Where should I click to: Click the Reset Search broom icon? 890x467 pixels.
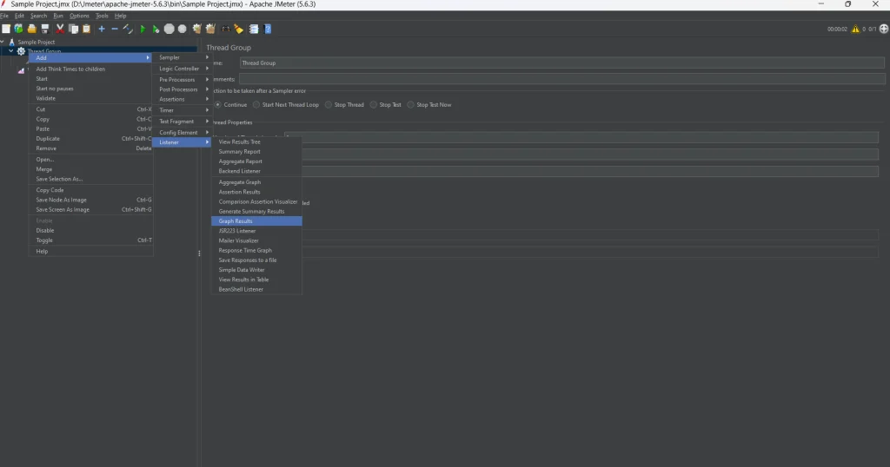pyautogui.click(x=239, y=29)
